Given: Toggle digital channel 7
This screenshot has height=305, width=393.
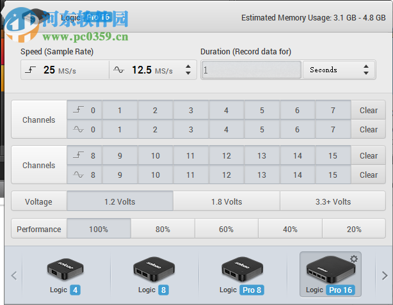Looking at the screenshot, I should [333, 110].
